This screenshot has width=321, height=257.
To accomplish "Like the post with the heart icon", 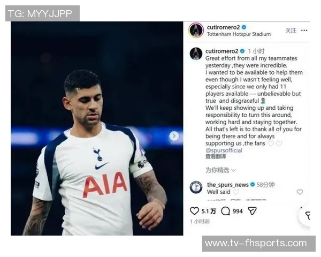I will click(194, 211).
